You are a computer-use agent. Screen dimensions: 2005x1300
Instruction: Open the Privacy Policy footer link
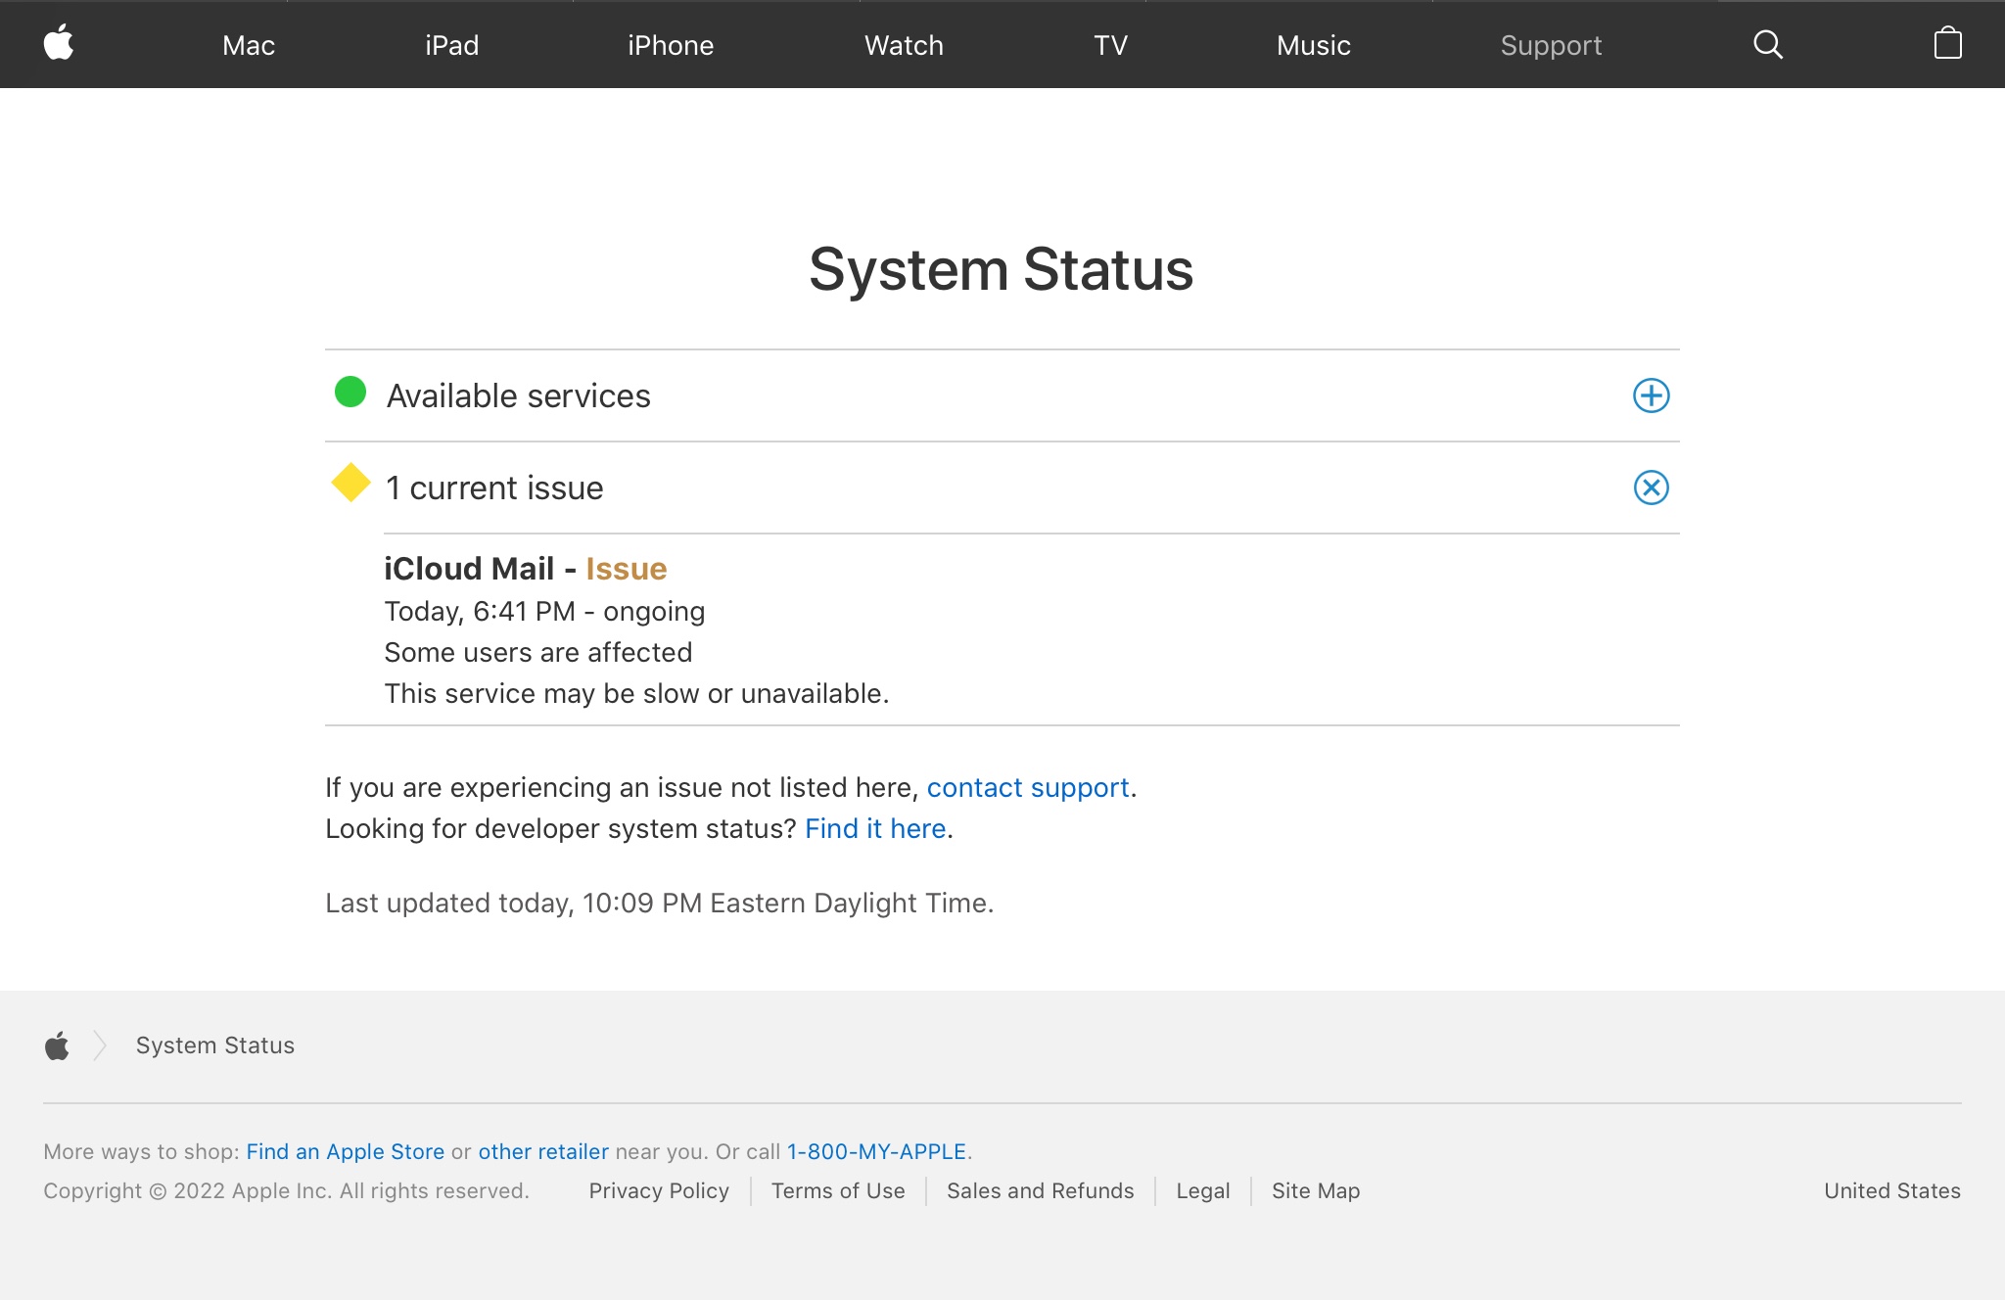pos(659,1190)
